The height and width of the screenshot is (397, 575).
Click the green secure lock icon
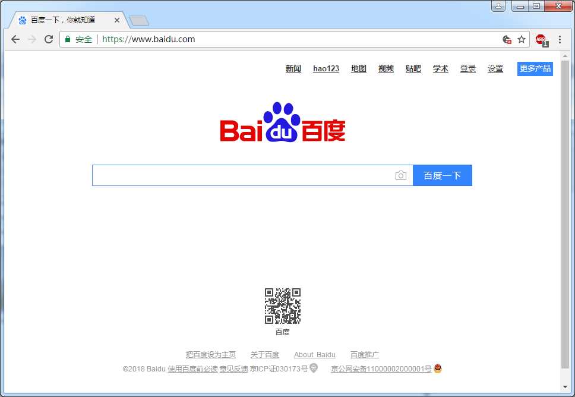click(68, 39)
